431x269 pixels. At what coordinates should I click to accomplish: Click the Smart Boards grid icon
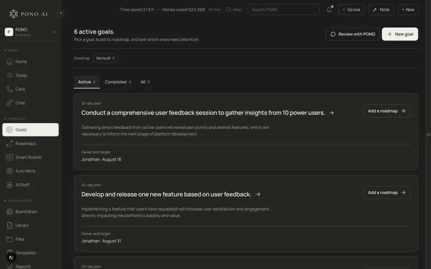[9, 157]
